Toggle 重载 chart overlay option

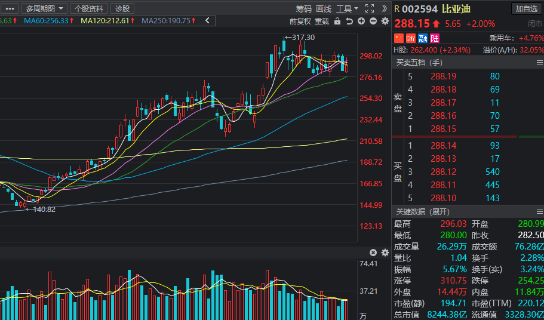pos(321,21)
